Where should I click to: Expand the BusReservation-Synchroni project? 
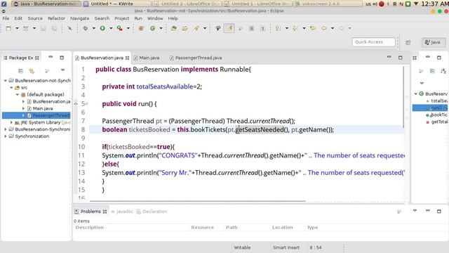5,129
